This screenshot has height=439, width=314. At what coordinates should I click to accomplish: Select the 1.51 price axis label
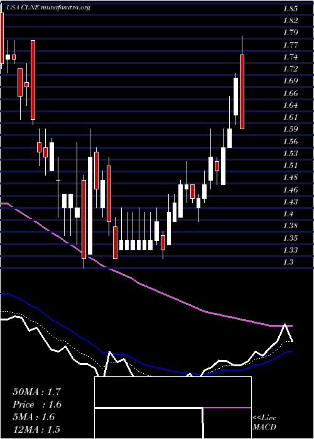pyautogui.click(x=290, y=166)
